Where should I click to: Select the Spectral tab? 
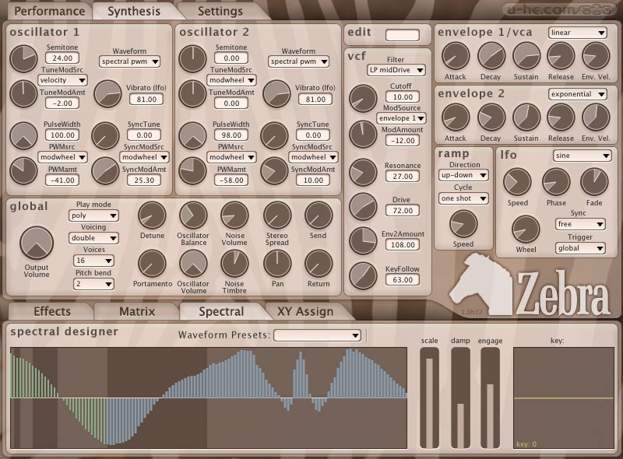click(x=221, y=311)
